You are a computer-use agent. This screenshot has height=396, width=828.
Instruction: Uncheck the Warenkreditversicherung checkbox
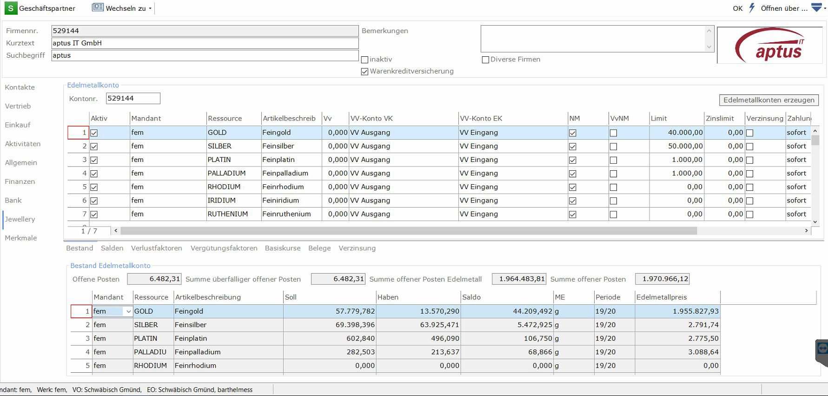[365, 72]
